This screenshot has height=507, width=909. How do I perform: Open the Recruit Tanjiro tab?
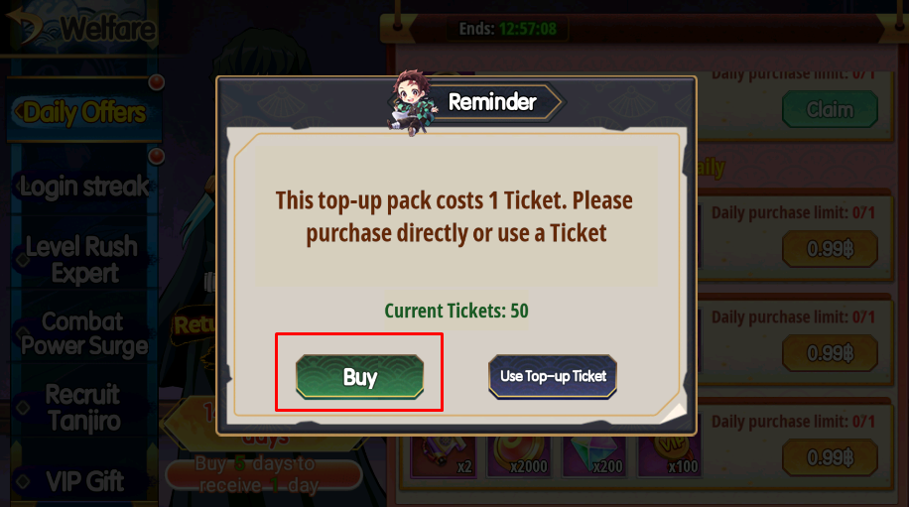(83, 408)
